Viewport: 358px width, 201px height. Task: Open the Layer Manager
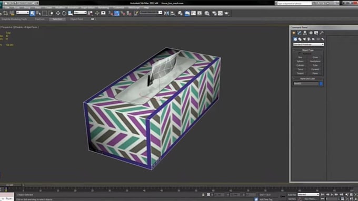point(180,13)
